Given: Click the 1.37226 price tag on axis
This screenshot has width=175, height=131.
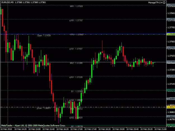Looking at the screenshot, I should [x=171, y=76].
